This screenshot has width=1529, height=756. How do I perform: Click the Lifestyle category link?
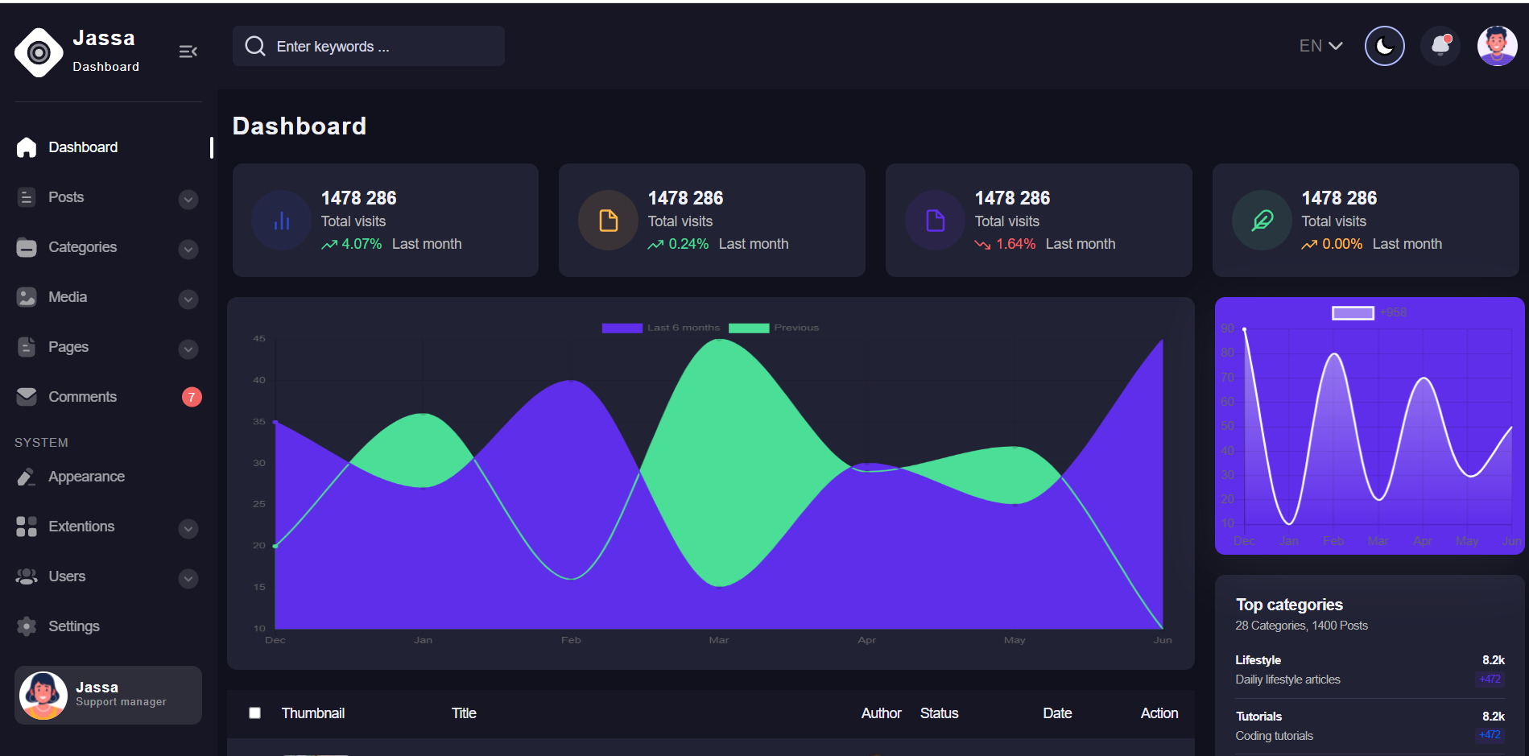click(1257, 659)
